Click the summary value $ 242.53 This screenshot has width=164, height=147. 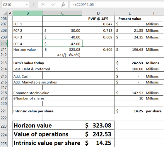click(98, 134)
